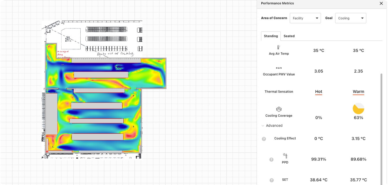Screen dimensions: 388x185
Task: Click the PPD metric icon
Action: (x=285, y=156)
